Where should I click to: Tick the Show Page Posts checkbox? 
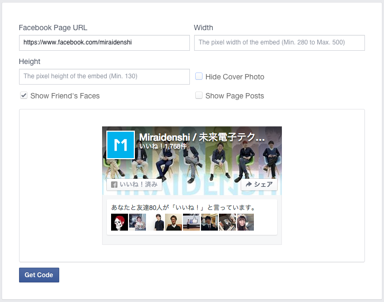tap(199, 95)
